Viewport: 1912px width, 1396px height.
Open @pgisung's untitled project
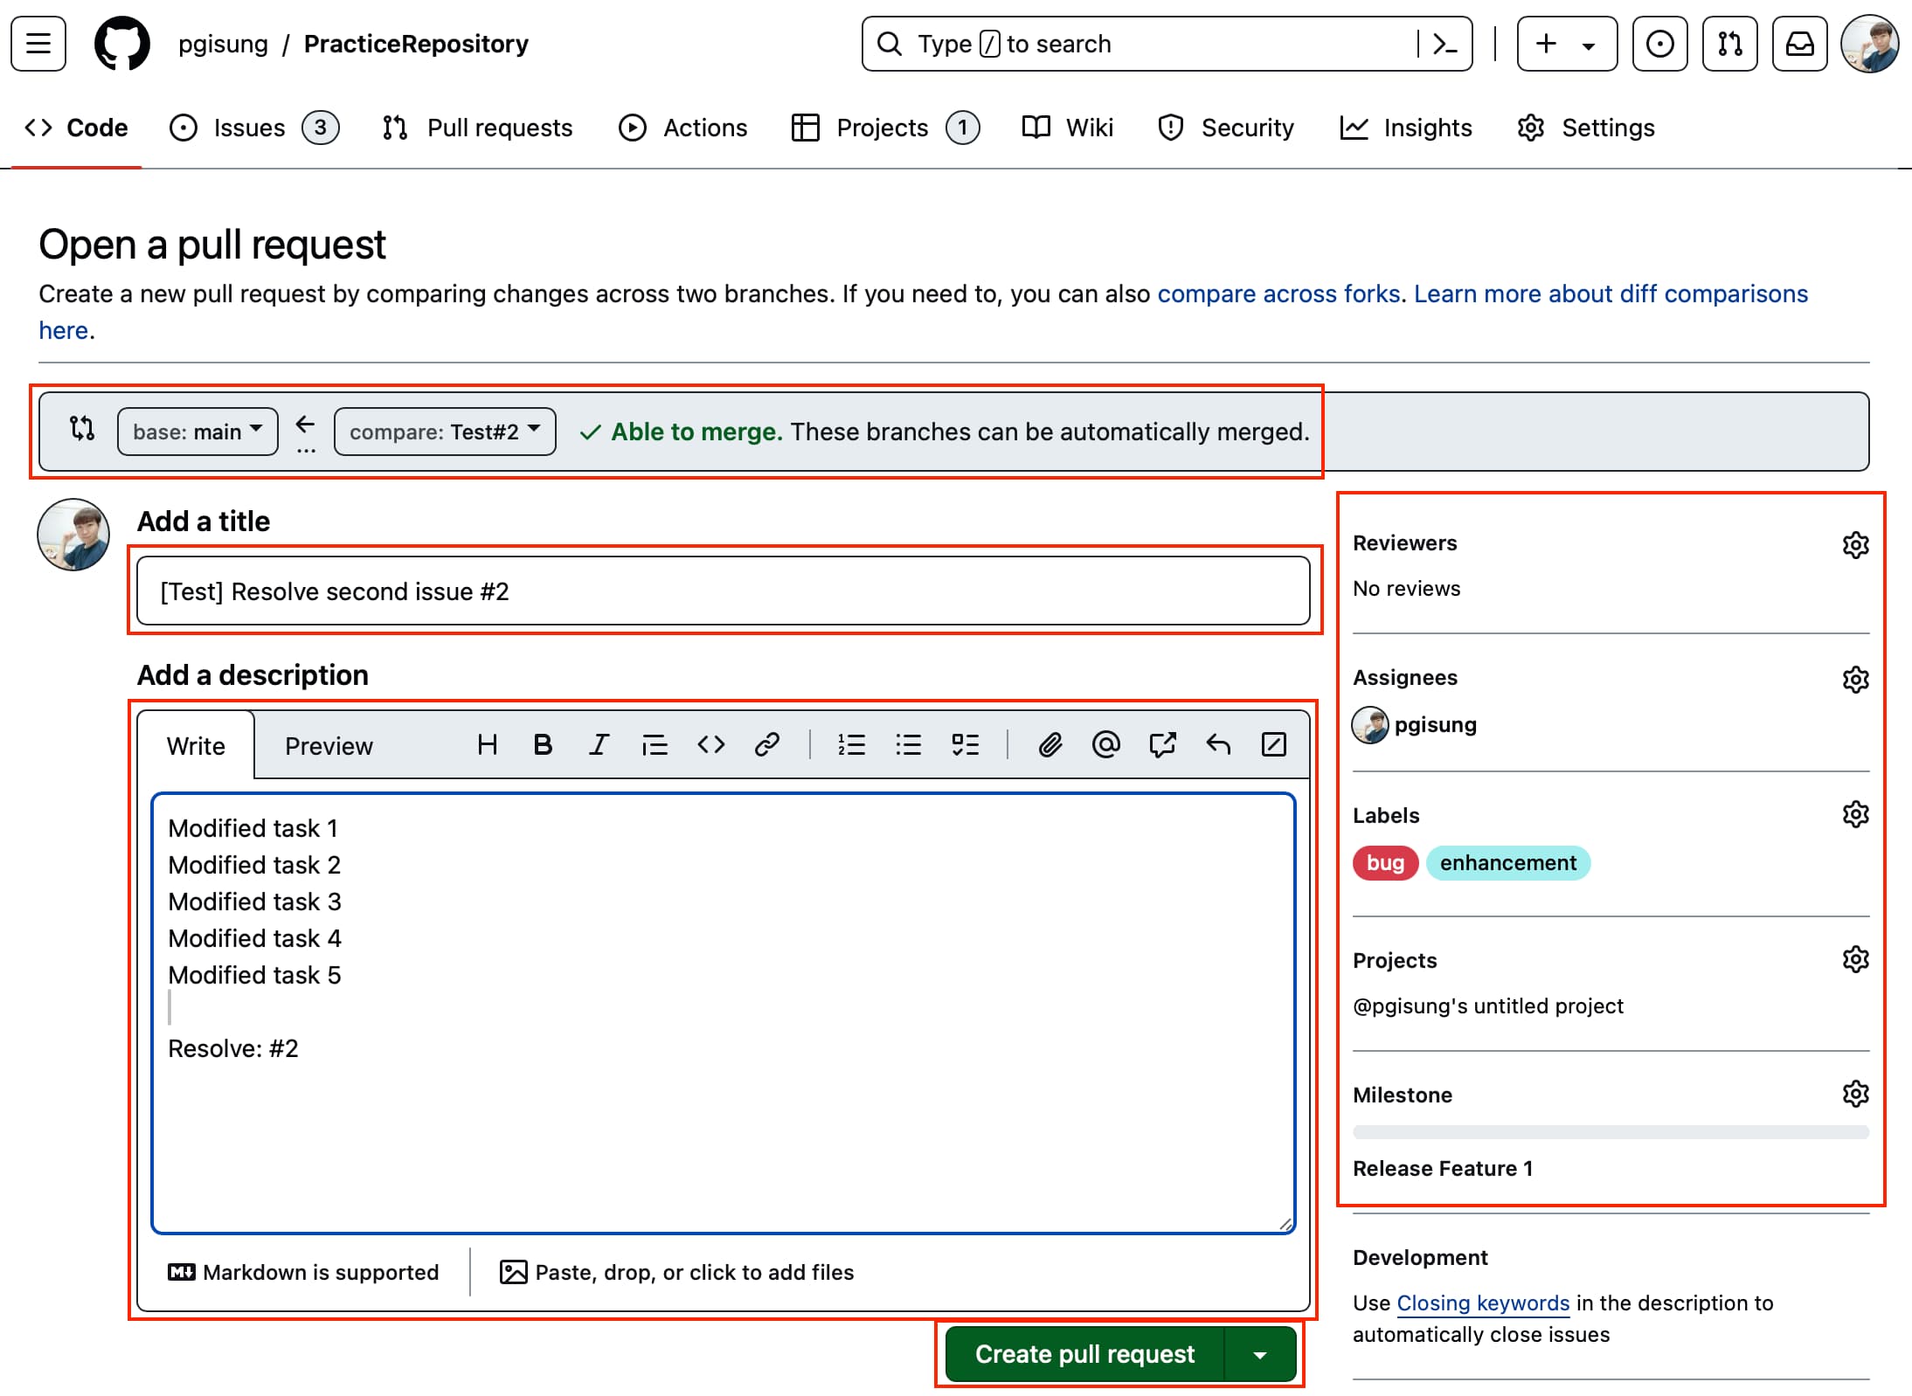click(x=1488, y=1006)
